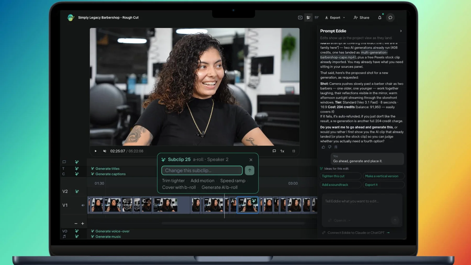Click the AI sparkle icon on T track

coord(77,168)
